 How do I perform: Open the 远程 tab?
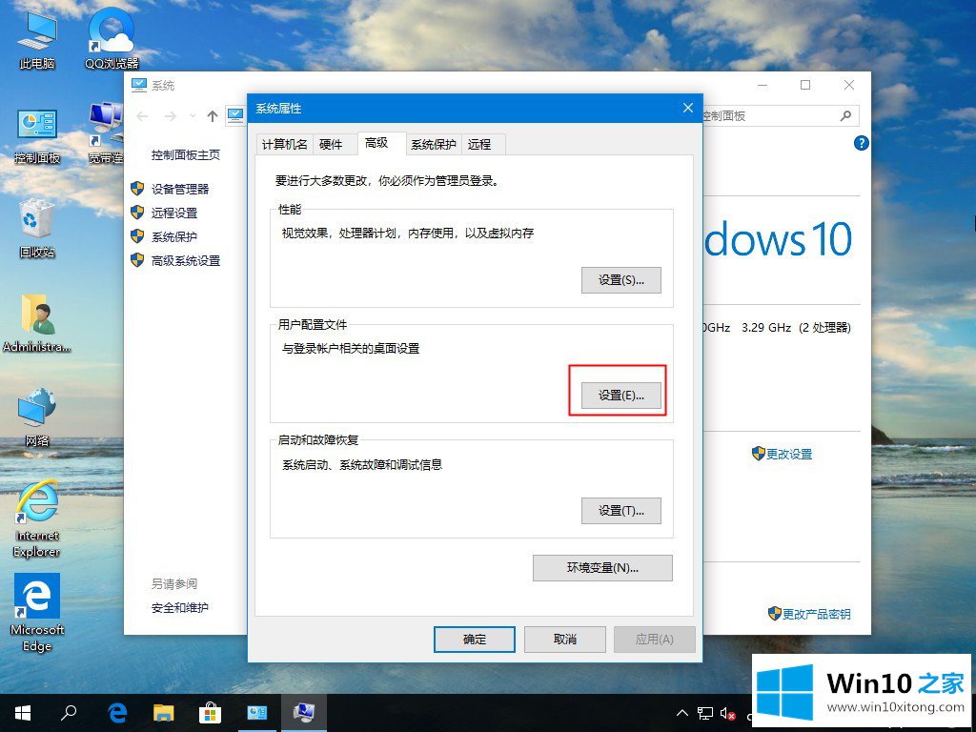tap(479, 144)
